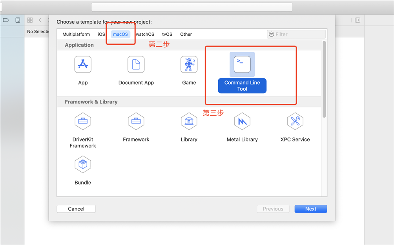Click the breakpoint navigator tag icon

[6, 20]
